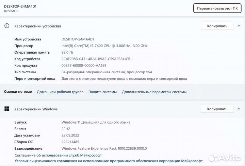Open Дополнительные параметры системы link

[154, 92]
